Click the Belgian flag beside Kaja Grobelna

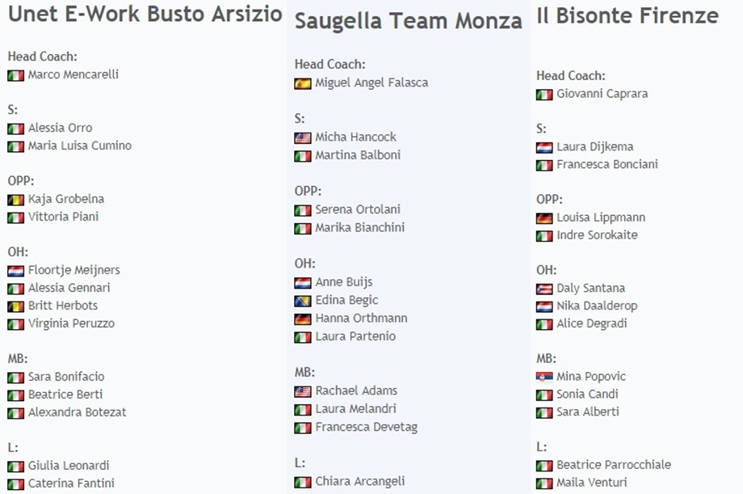pos(16,199)
